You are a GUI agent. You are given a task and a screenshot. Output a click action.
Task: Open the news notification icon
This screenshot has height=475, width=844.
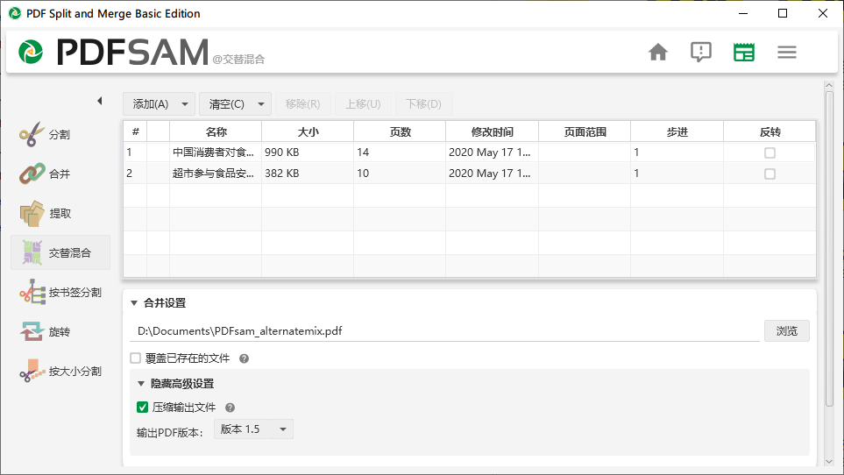(x=701, y=53)
